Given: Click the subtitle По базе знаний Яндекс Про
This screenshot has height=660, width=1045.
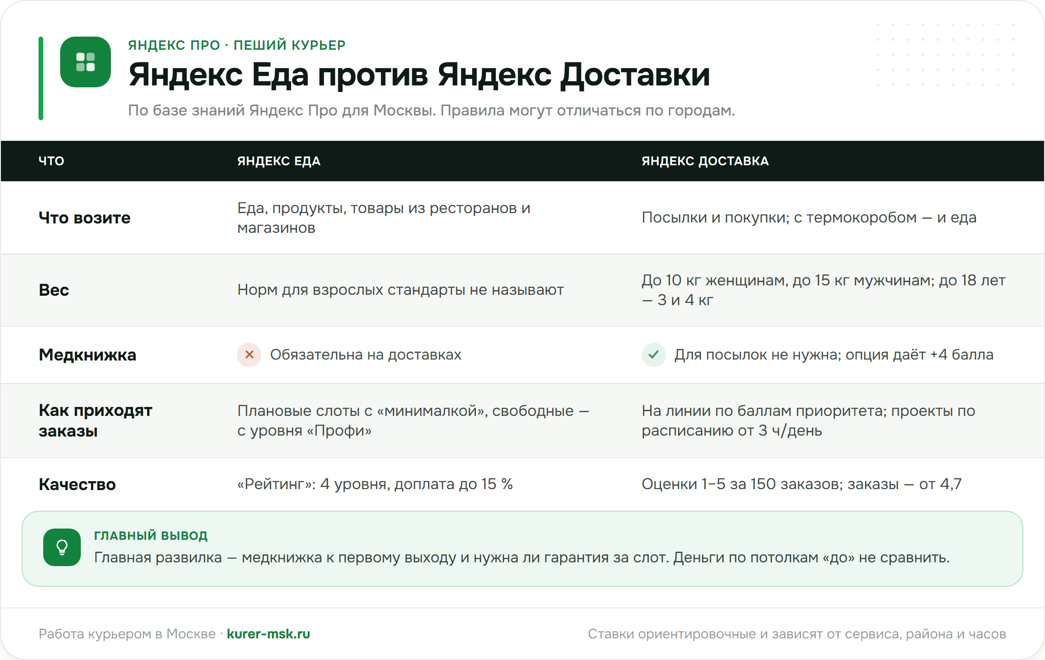Looking at the screenshot, I should point(431,110).
